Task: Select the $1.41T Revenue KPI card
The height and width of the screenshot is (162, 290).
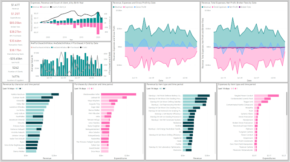Action: point(15,6)
